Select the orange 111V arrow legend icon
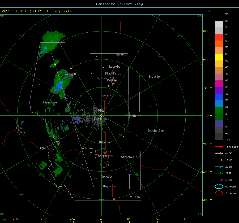The image size is (239, 223). 219,160
